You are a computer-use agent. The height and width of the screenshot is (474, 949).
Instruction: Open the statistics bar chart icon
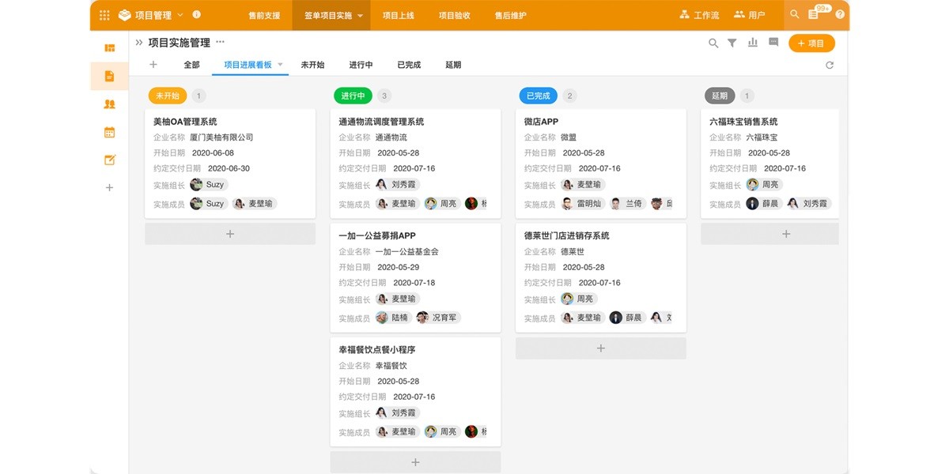point(753,43)
